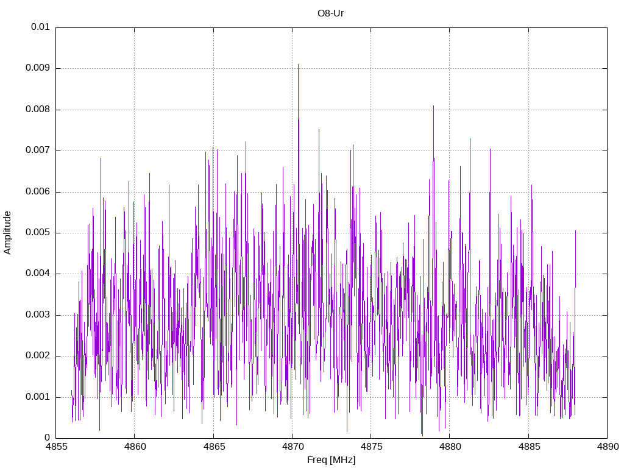Click the 4880 x-axis tick label
The height and width of the screenshot is (468, 624).
click(450, 447)
